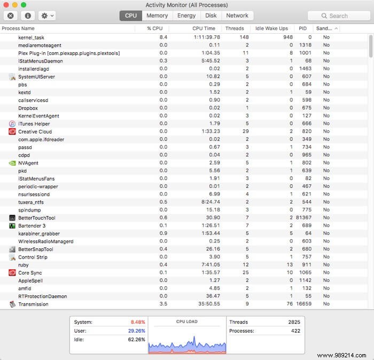
Task: Select the KernelEventAgent process
Action: pos(184,116)
